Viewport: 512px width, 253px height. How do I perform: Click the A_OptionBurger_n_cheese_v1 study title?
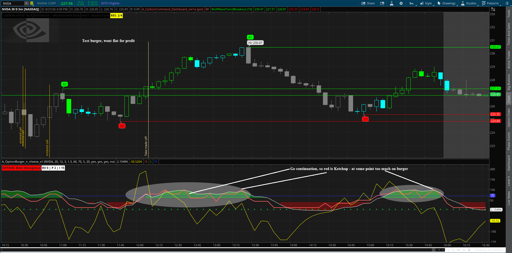point(58,162)
